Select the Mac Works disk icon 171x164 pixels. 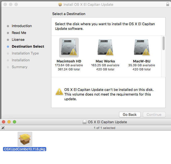tap(105, 47)
